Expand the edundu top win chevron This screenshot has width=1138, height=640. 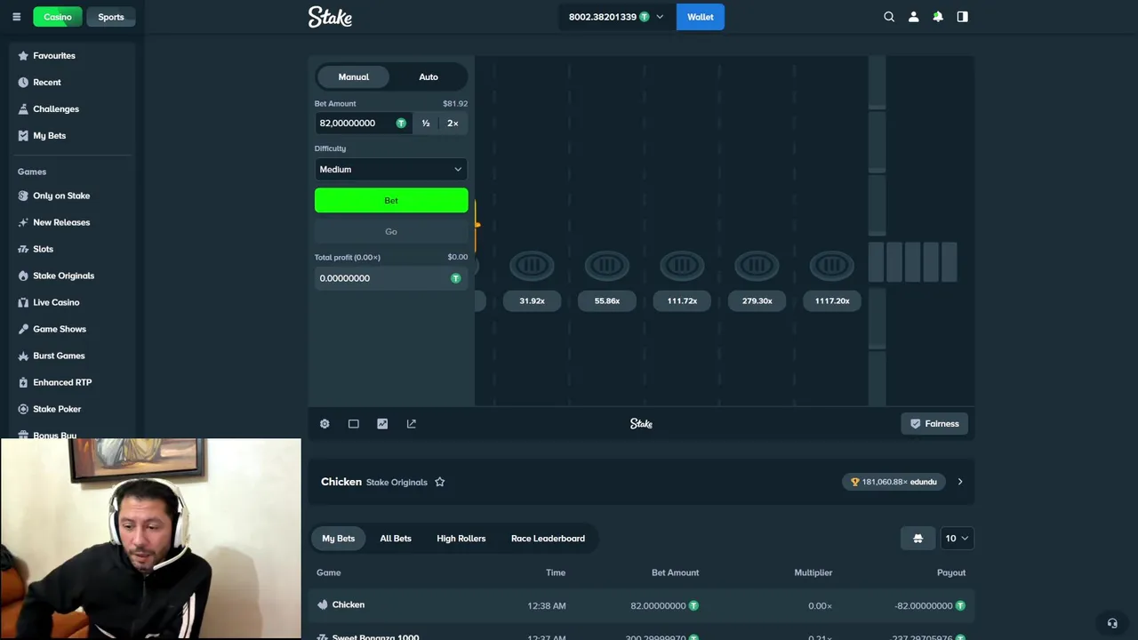(959, 482)
